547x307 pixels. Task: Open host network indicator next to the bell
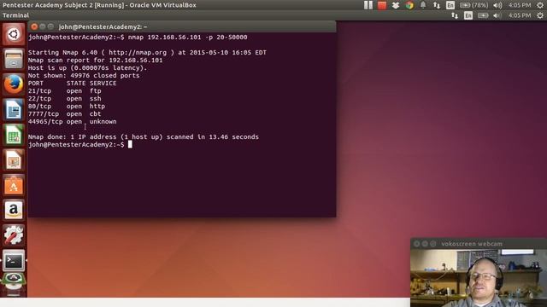(x=437, y=5)
